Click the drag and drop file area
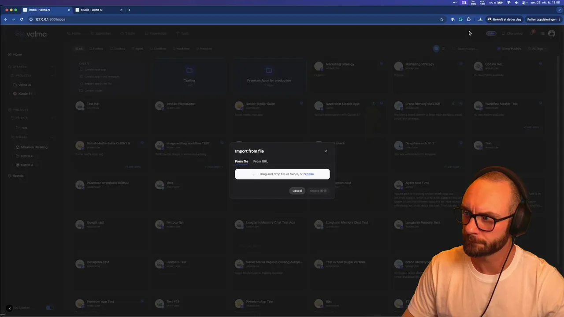564x317 pixels. coord(282,174)
